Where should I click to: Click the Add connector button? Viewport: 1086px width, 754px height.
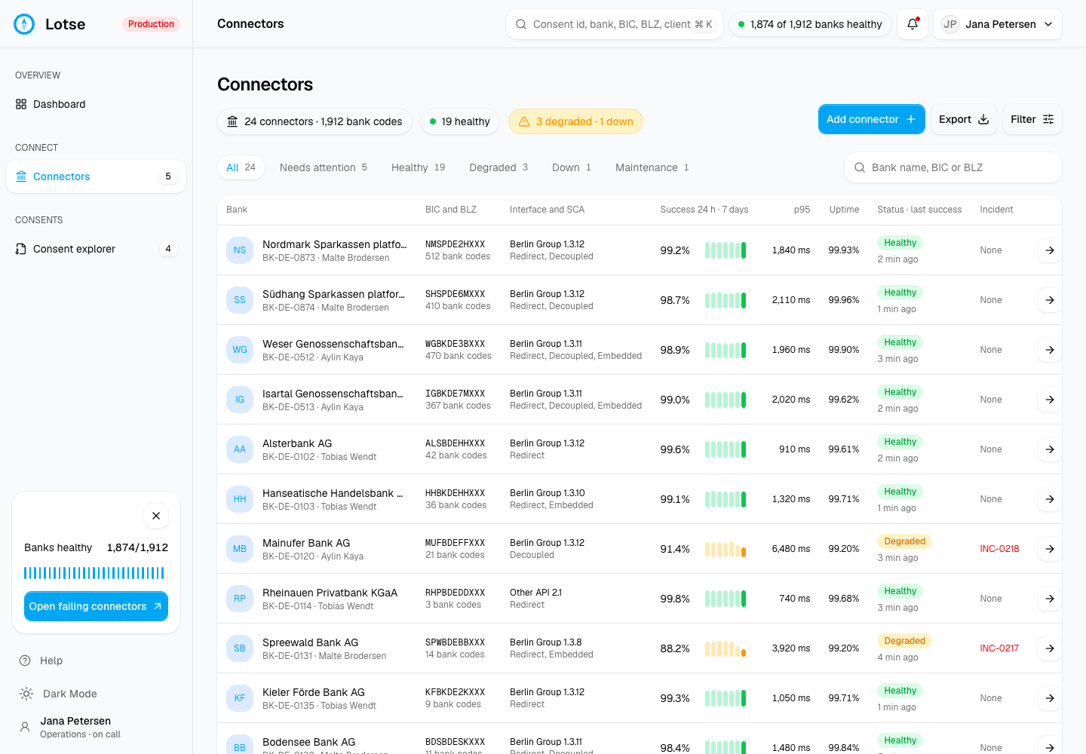(872, 119)
